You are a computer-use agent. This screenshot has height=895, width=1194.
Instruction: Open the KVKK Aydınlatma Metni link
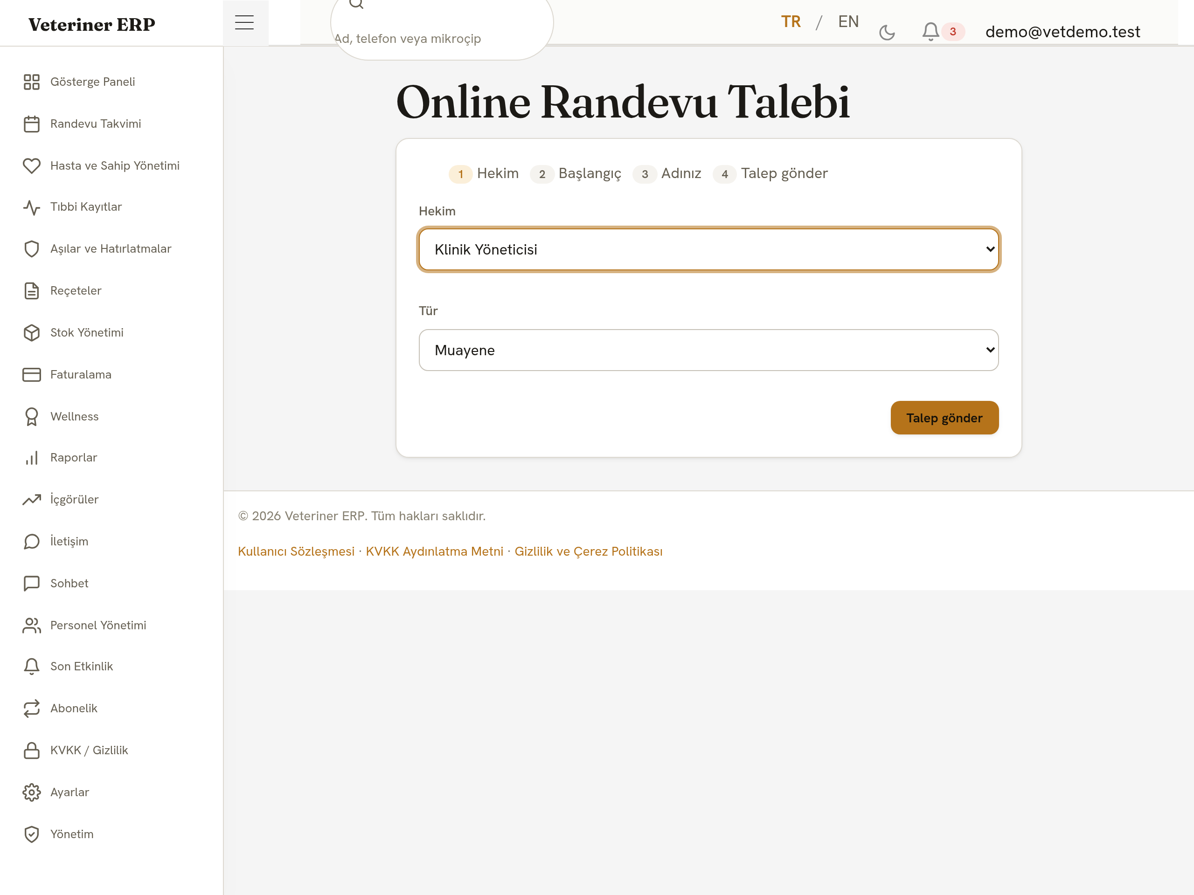coord(435,551)
